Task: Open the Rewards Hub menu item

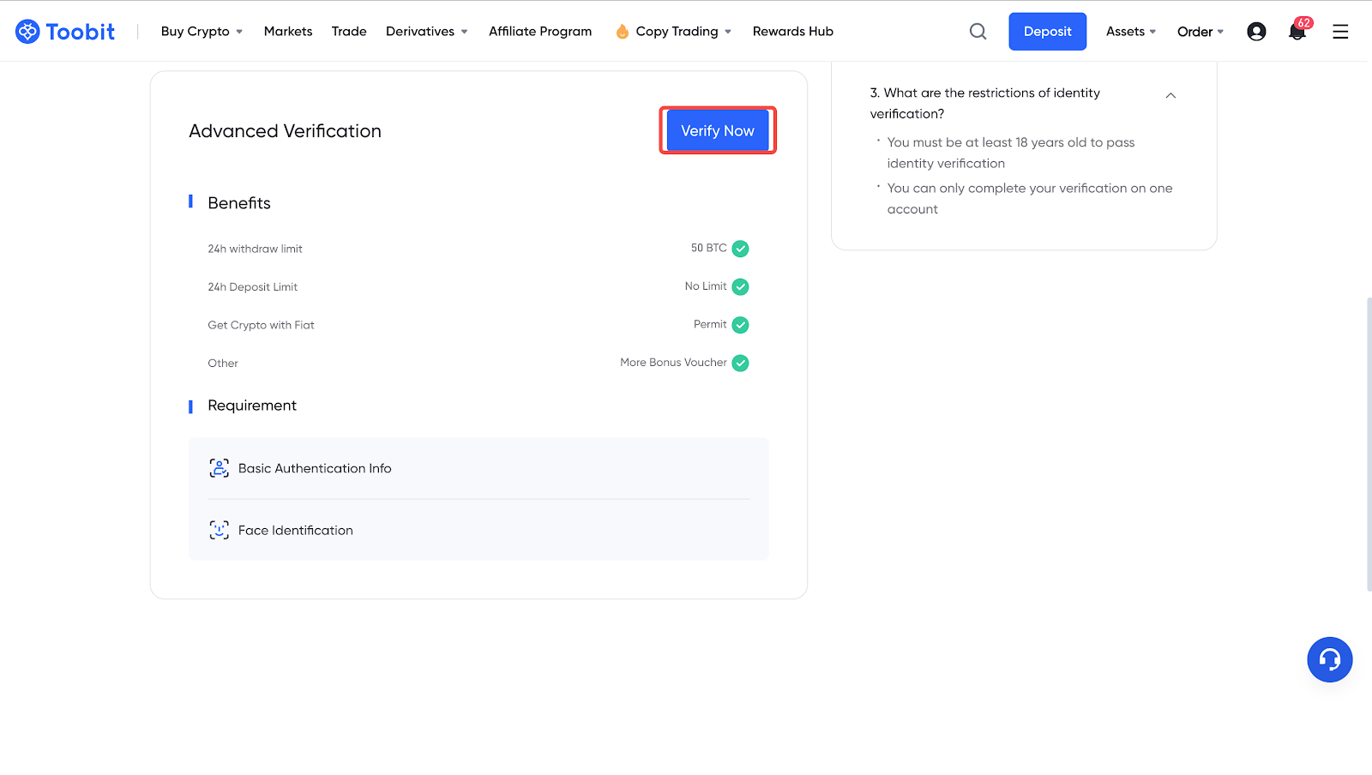Action: pyautogui.click(x=793, y=32)
